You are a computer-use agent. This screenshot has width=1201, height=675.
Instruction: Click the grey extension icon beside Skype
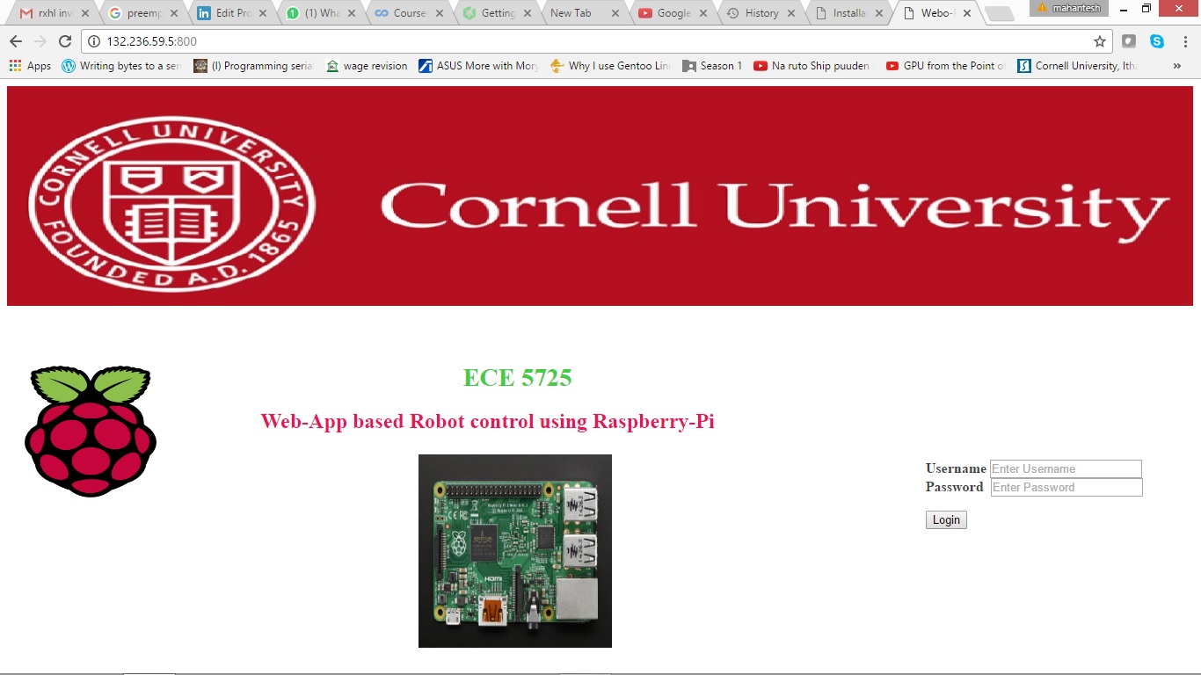1129,41
